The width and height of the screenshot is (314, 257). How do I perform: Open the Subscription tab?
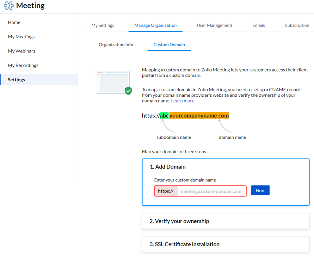click(297, 25)
